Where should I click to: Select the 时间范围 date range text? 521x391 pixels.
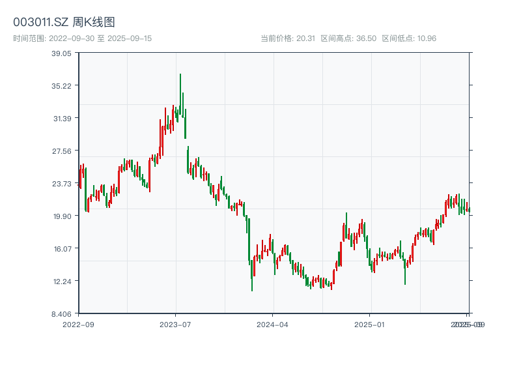pyautogui.click(x=82, y=38)
